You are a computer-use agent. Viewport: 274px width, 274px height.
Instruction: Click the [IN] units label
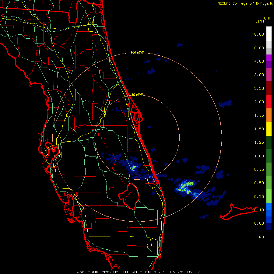point(260,21)
